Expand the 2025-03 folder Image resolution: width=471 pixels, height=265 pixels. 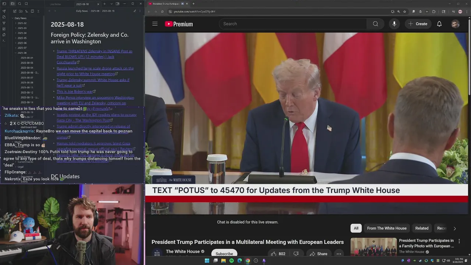point(22,28)
